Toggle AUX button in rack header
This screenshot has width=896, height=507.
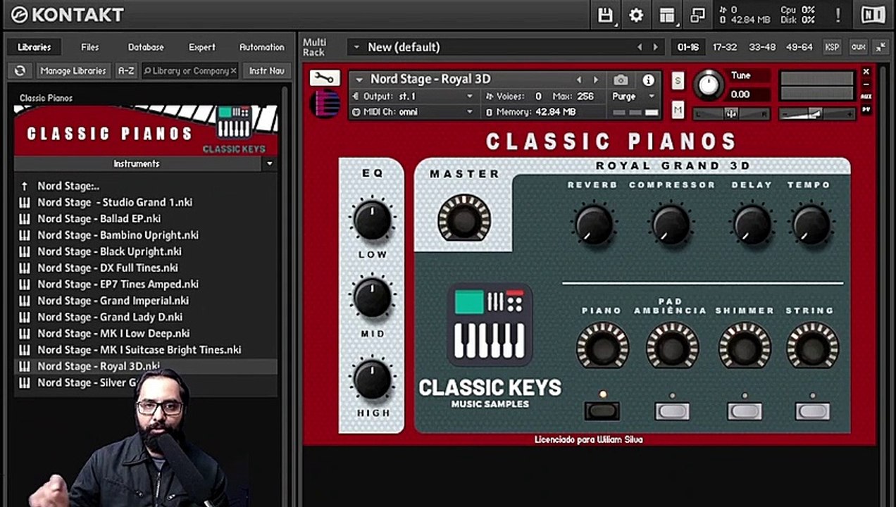(858, 47)
